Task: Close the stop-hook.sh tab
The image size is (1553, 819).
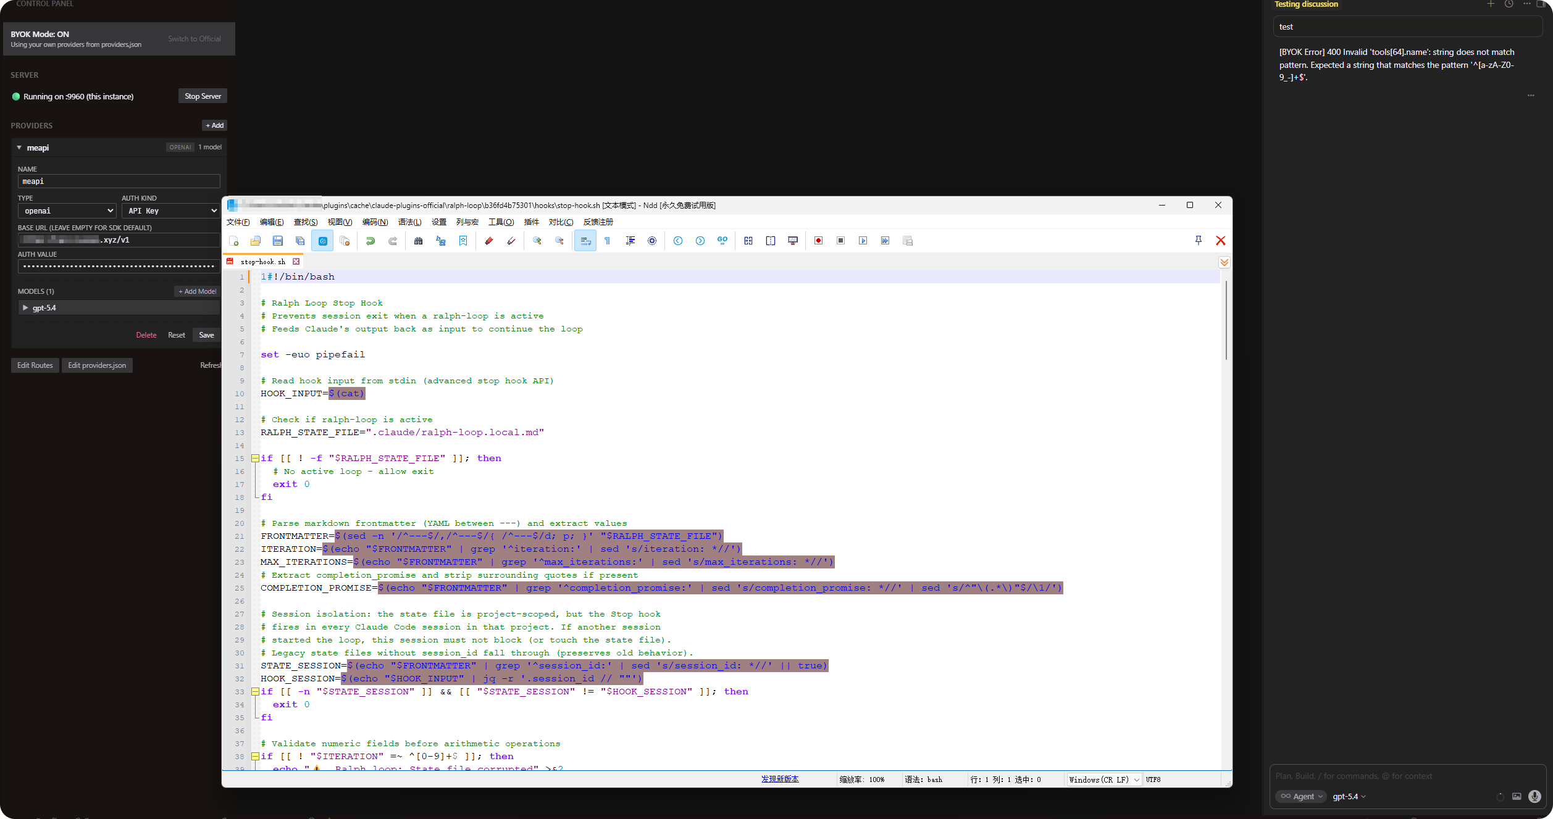Action: (x=296, y=262)
